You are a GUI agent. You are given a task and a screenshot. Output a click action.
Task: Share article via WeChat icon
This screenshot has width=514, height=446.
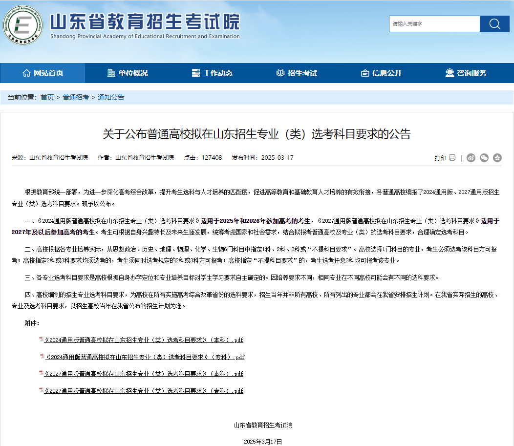pos(484,158)
